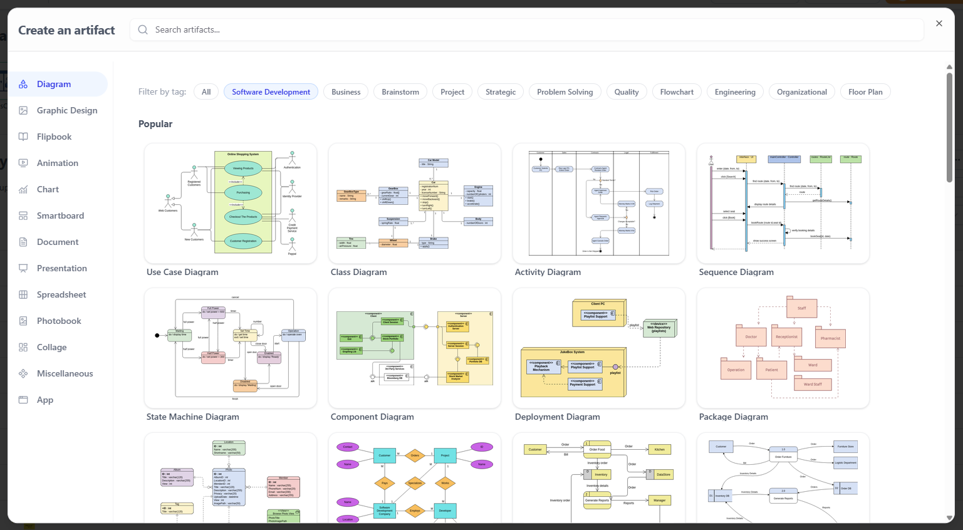The height and width of the screenshot is (530, 963).
Task: Switch to Collage category
Action: point(58,347)
